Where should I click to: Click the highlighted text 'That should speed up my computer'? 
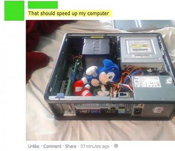click(x=69, y=13)
